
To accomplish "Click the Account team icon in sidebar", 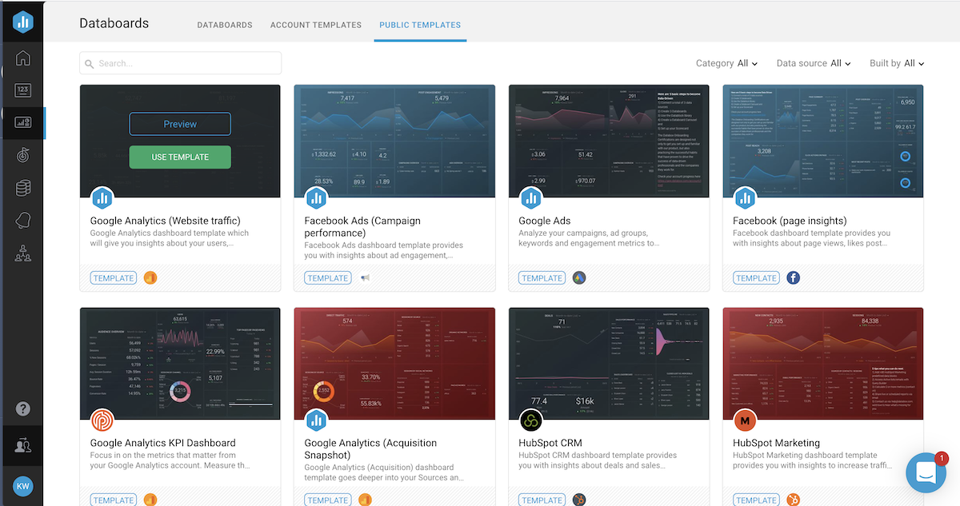I will 23,254.
